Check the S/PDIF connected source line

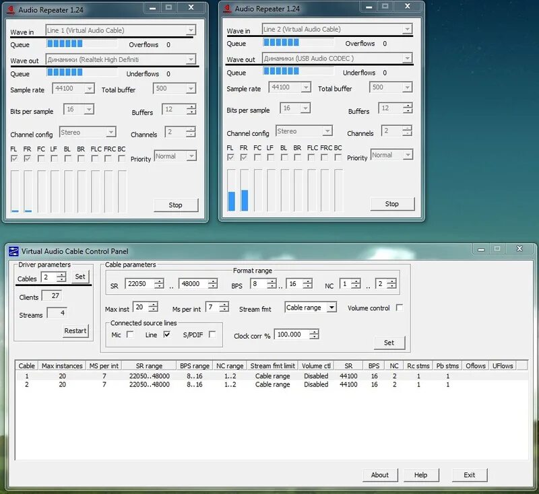tap(212, 334)
